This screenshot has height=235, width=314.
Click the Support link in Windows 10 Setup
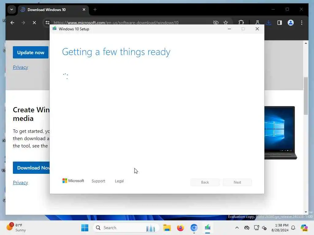pyautogui.click(x=98, y=181)
